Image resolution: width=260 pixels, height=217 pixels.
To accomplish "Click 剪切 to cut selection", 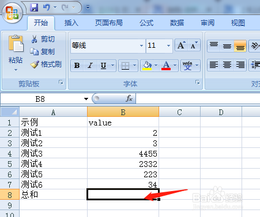I will tap(43, 39).
